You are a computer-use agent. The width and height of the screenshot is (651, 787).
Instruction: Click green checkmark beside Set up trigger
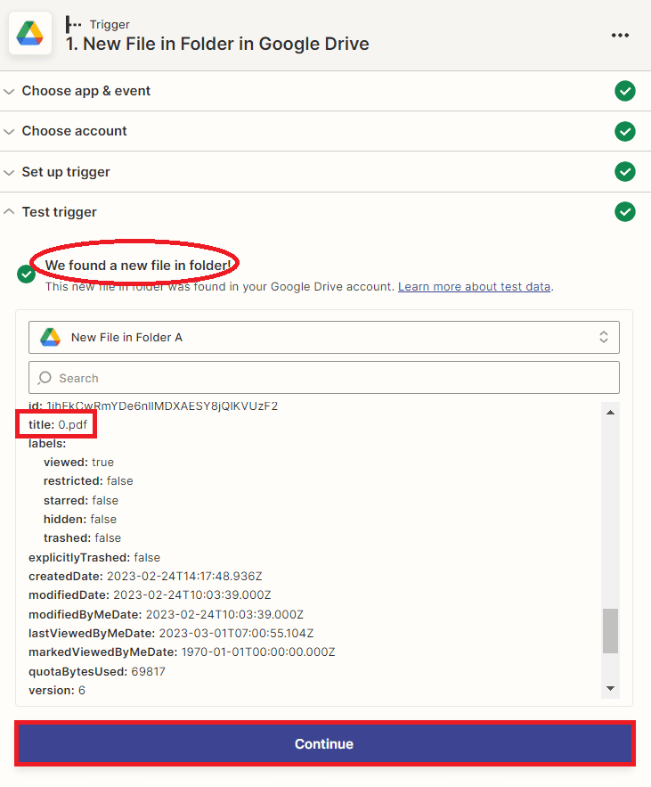pyautogui.click(x=625, y=172)
